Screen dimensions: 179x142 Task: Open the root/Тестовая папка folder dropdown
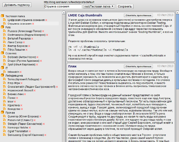(99, 6)
